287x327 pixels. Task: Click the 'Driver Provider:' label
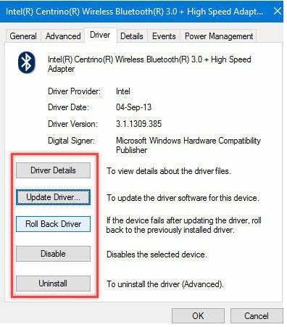pos(74,91)
